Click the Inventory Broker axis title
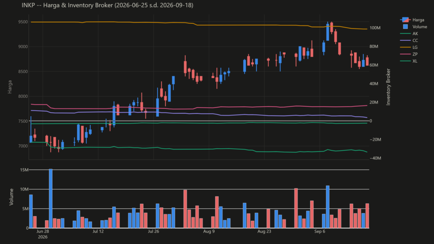 click(x=388, y=87)
